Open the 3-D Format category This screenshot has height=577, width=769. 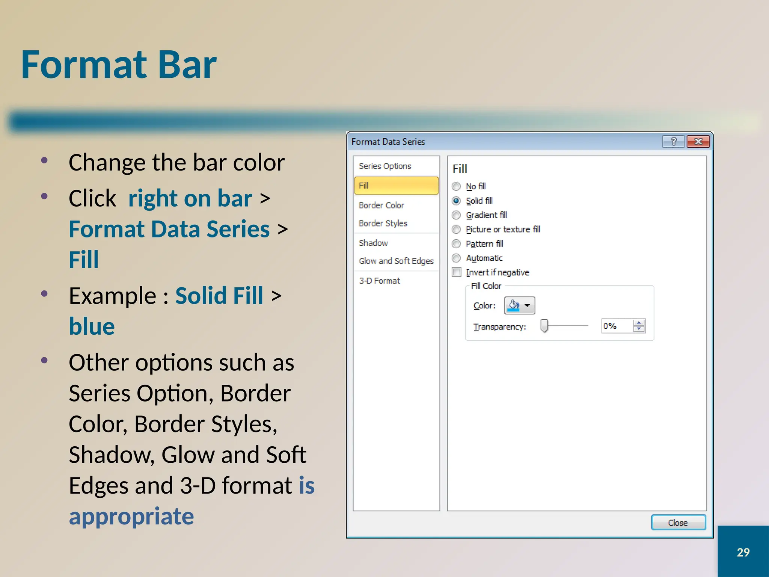pos(396,281)
